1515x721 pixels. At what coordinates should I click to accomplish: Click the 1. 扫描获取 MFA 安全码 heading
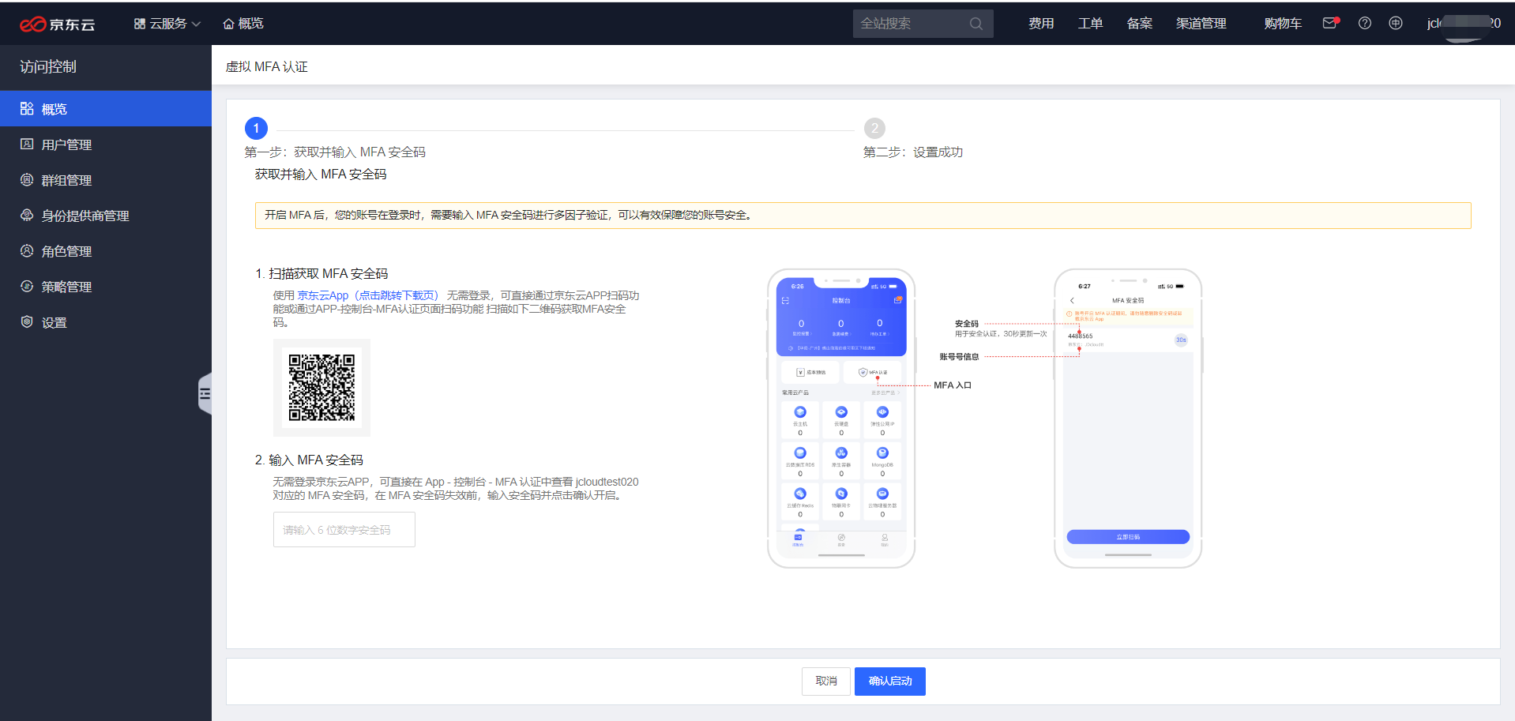pyautogui.click(x=321, y=274)
